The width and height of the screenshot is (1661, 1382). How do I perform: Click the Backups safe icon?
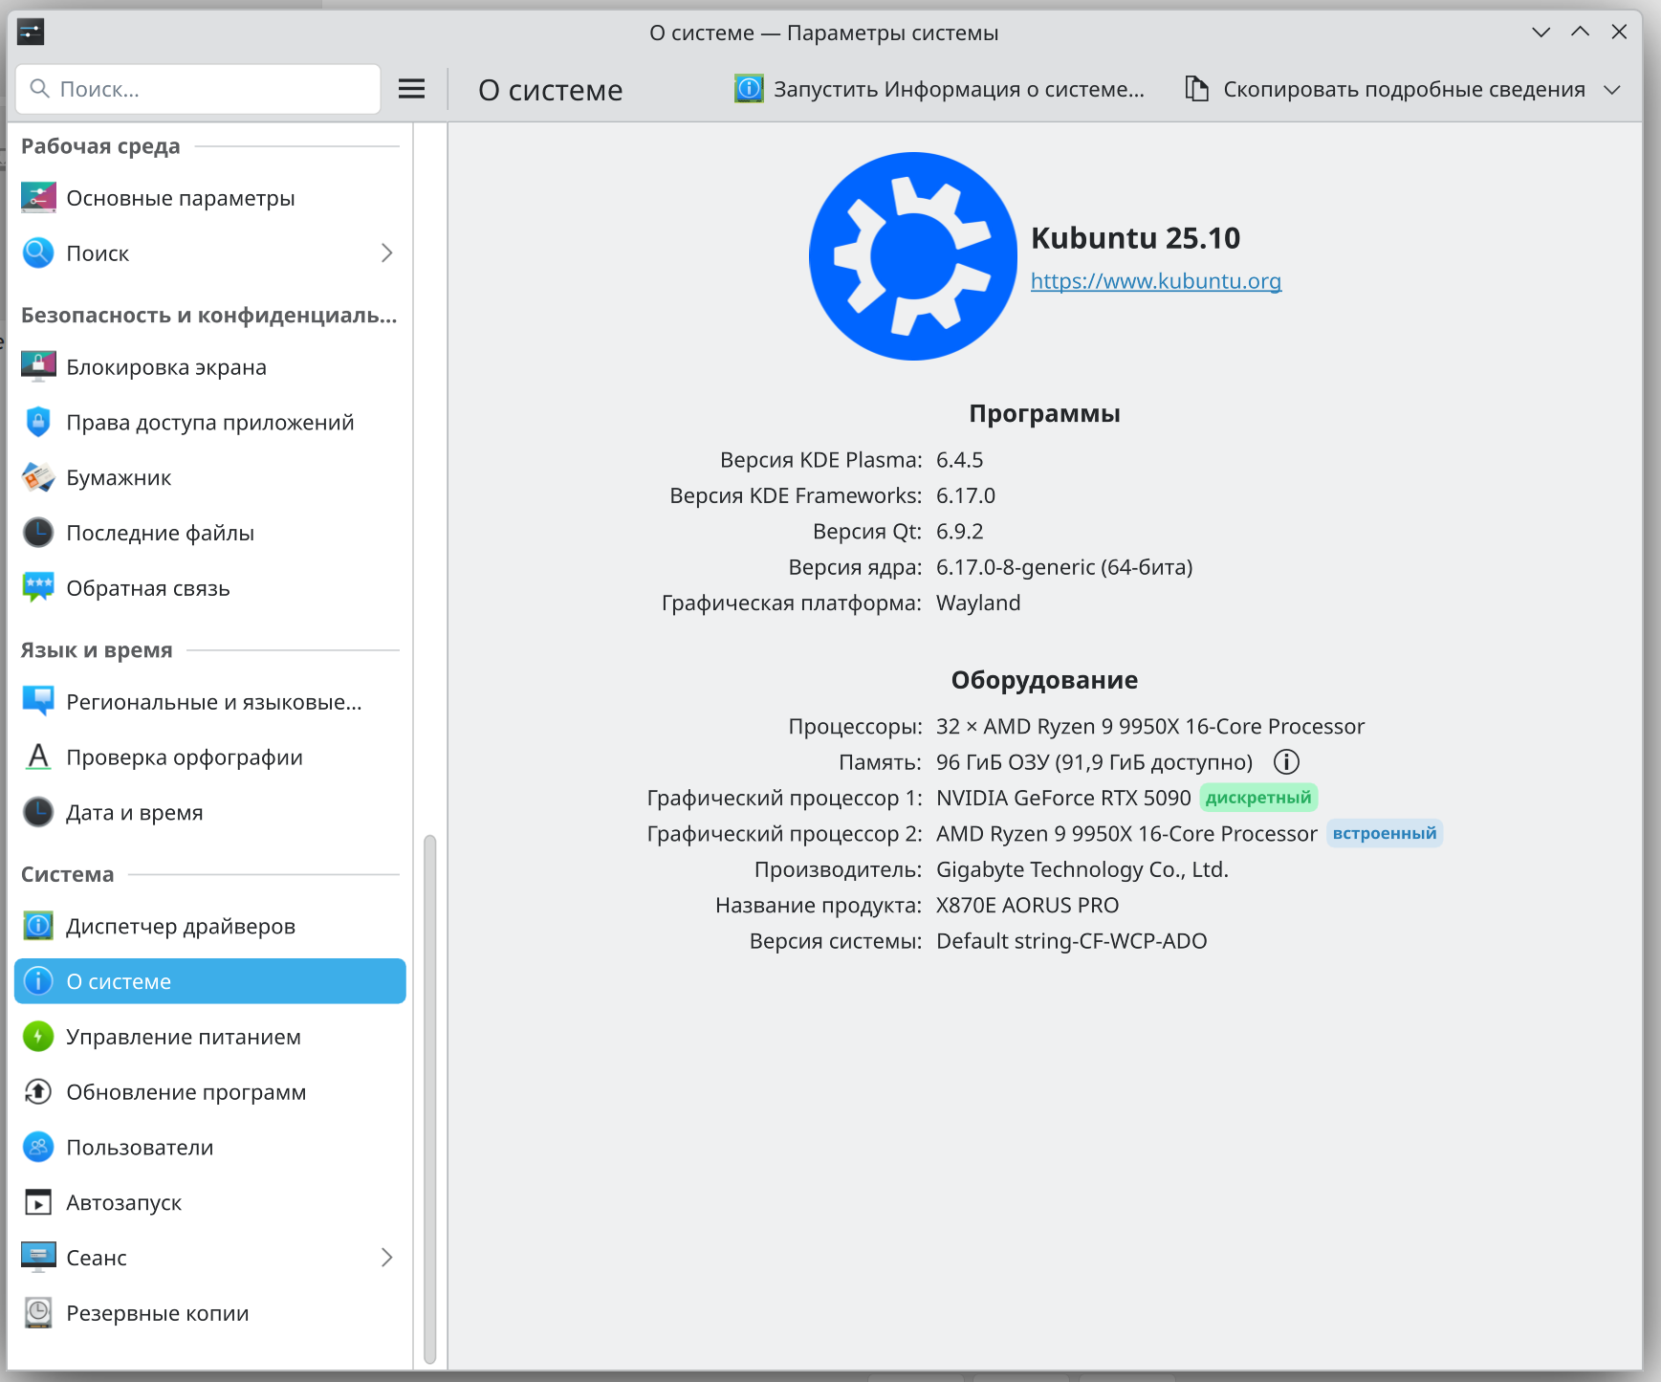(38, 1313)
